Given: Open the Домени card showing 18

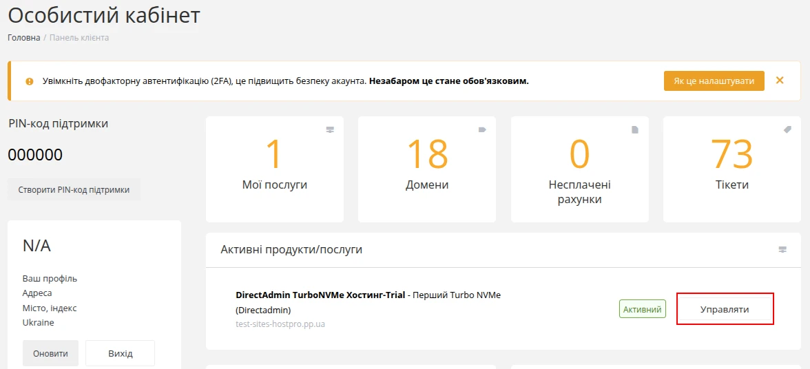Looking at the screenshot, I should click(427, 169).
